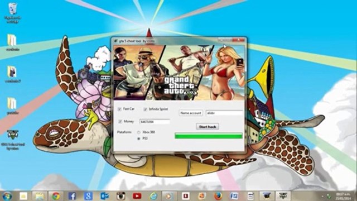Focus the money amount input field
The image size is (357, 201).
click(155, 122)
